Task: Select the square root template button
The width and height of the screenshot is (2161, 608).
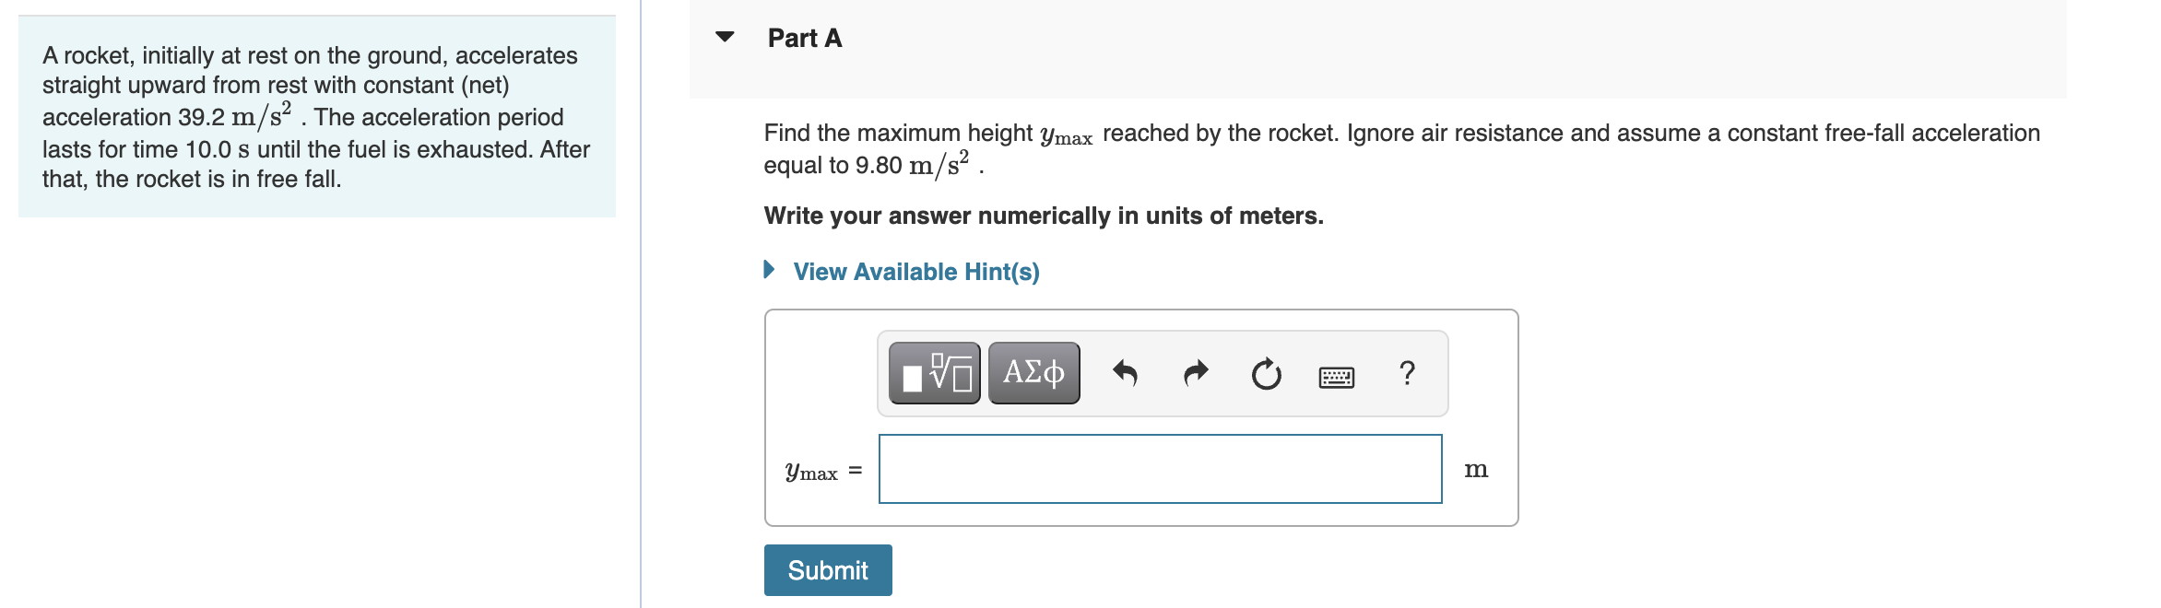Action: point(933,373)
